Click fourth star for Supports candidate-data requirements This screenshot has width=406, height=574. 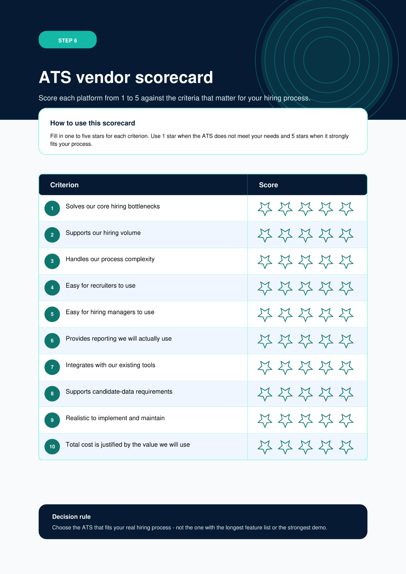(326, 394)
